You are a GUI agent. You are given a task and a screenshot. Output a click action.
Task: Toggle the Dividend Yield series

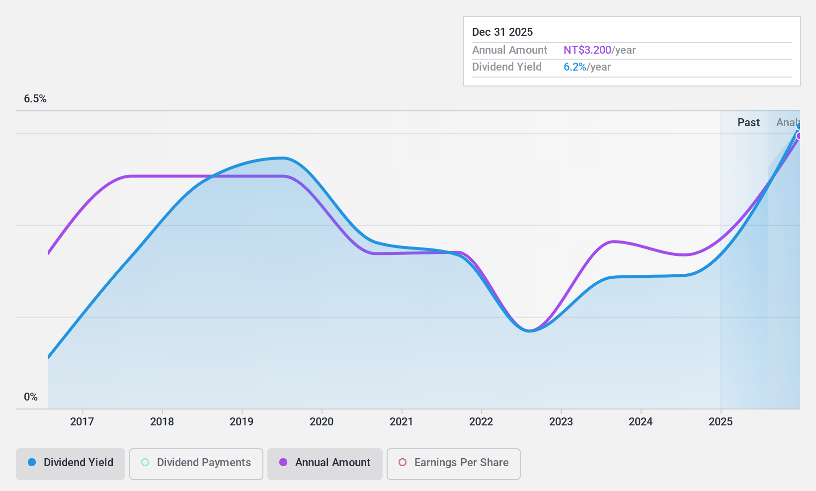click(x=71, y=464)
